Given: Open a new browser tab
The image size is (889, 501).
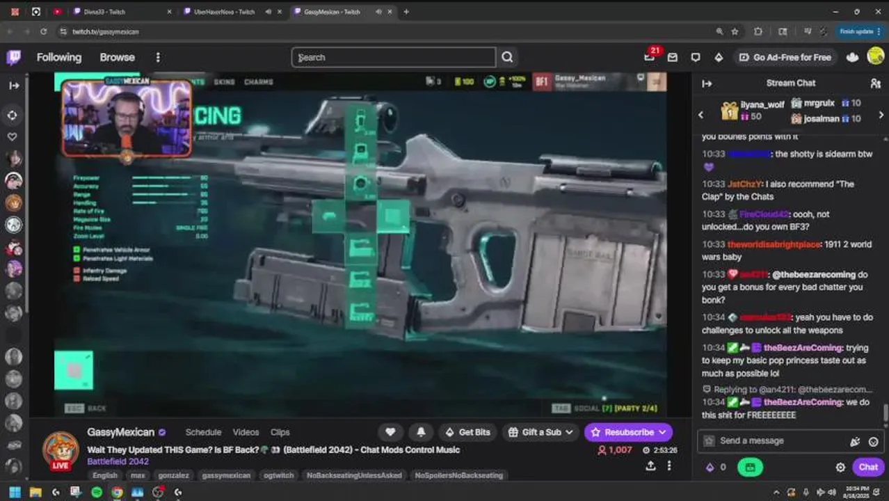Looking at the screenshot, I should point(406,12).
